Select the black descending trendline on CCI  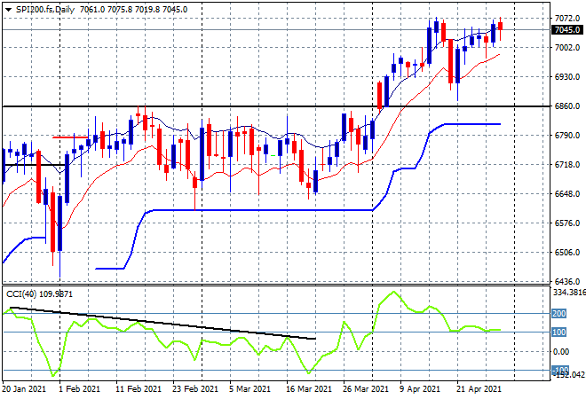tap(163, 324)
